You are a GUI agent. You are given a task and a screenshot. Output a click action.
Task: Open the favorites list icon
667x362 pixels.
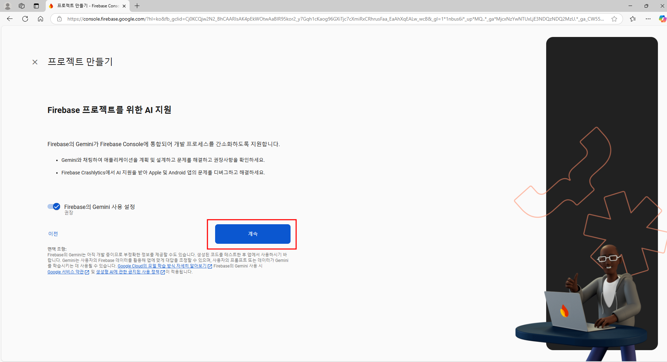[633, 19]
